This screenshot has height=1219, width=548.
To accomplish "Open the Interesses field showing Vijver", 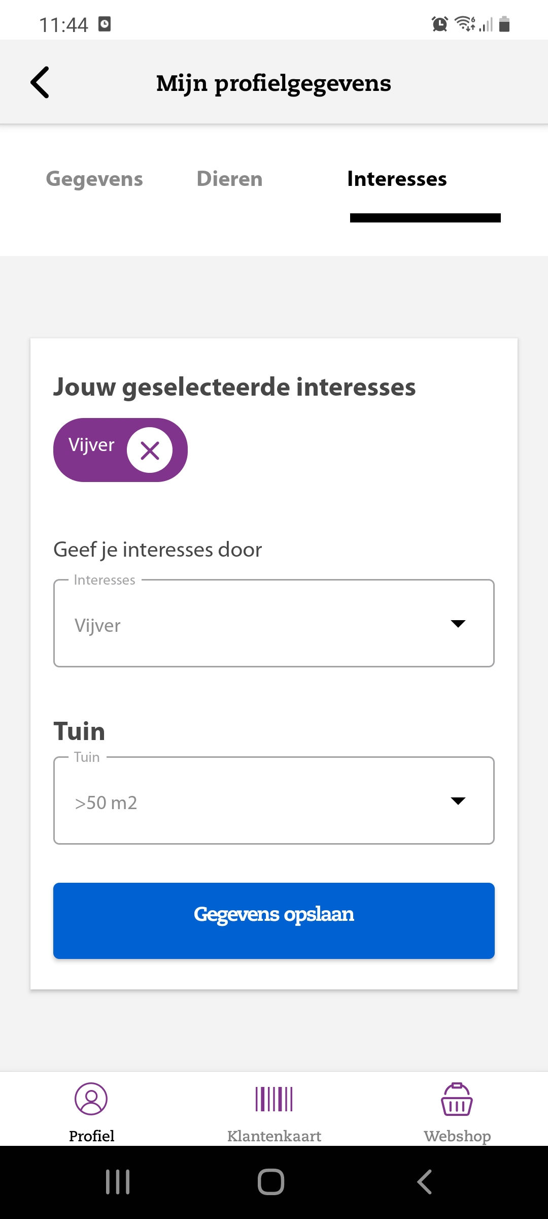I will click(x=274, y=623).
